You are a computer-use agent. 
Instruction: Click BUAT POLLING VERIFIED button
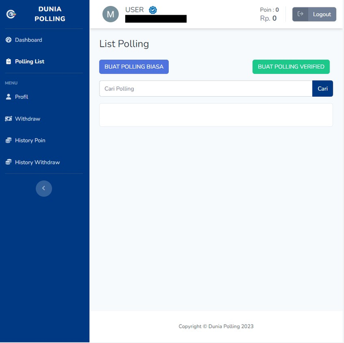(291, 67)
